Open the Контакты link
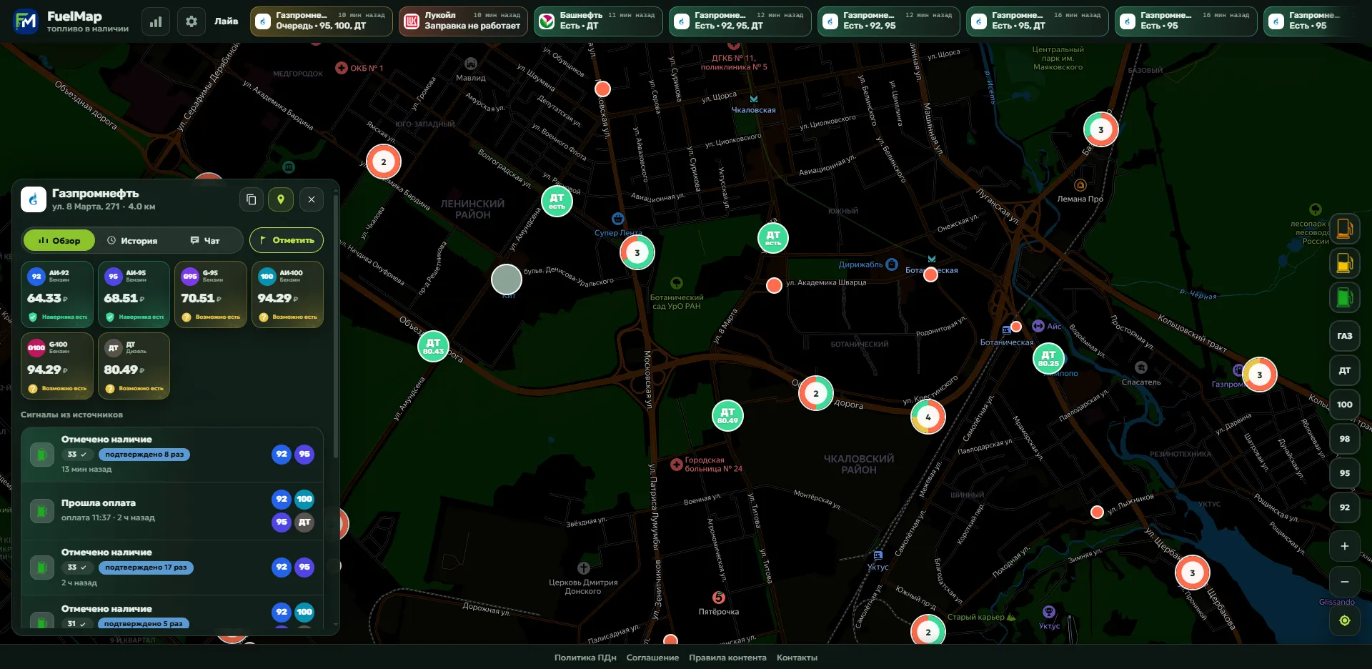1372x669 pixels. click(797, 658)
